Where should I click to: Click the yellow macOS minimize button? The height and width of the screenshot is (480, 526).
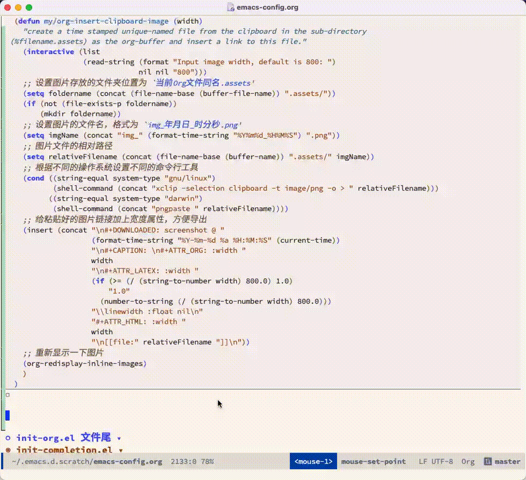[x=19, y=7]
